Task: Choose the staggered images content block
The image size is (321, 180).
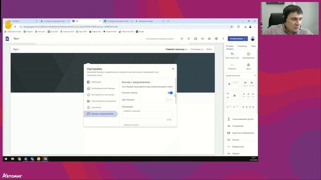Action: pos(232,95)
